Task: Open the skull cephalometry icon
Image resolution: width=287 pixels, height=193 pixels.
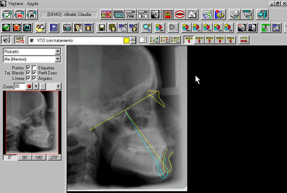Action: [x=155, y=14]
